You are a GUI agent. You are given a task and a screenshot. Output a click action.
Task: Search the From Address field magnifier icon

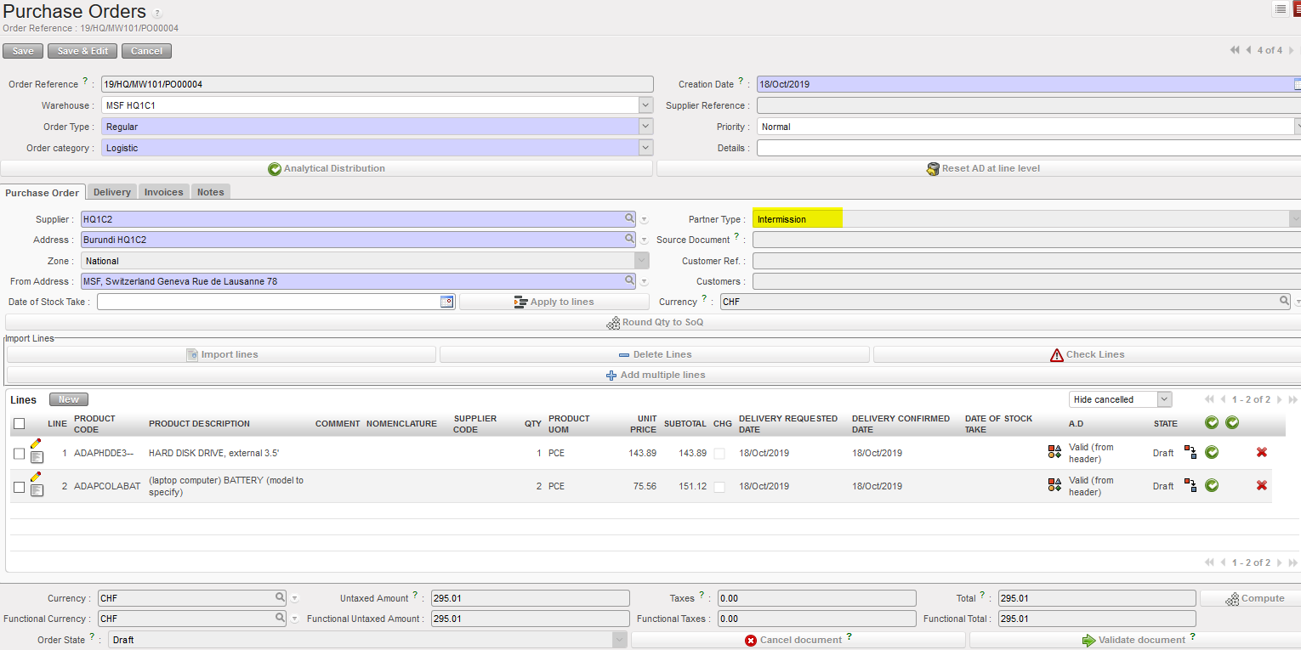[630, 280]
